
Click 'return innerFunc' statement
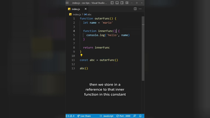coord(96,48)
